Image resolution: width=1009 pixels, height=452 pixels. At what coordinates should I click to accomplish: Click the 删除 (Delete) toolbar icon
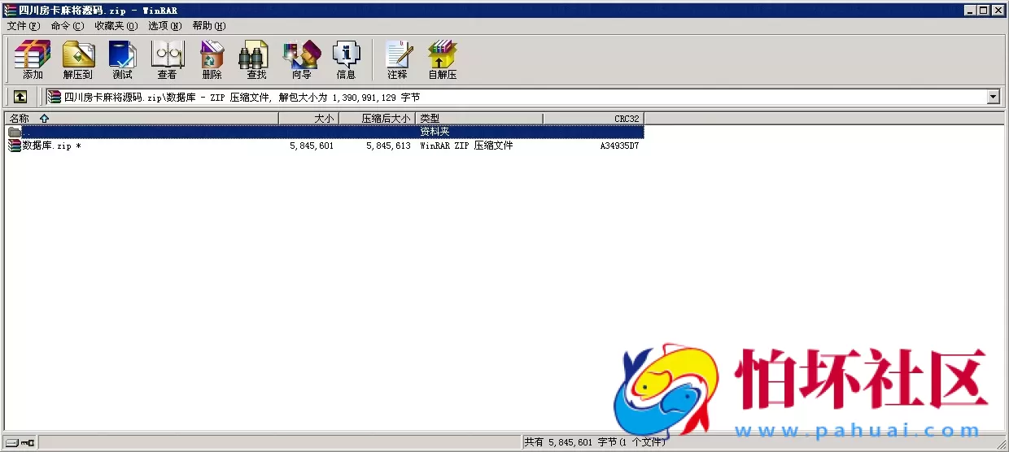(212, 60)
